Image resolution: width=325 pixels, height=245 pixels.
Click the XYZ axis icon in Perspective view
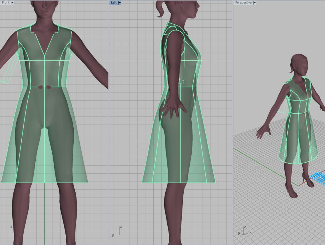(244, 231)
